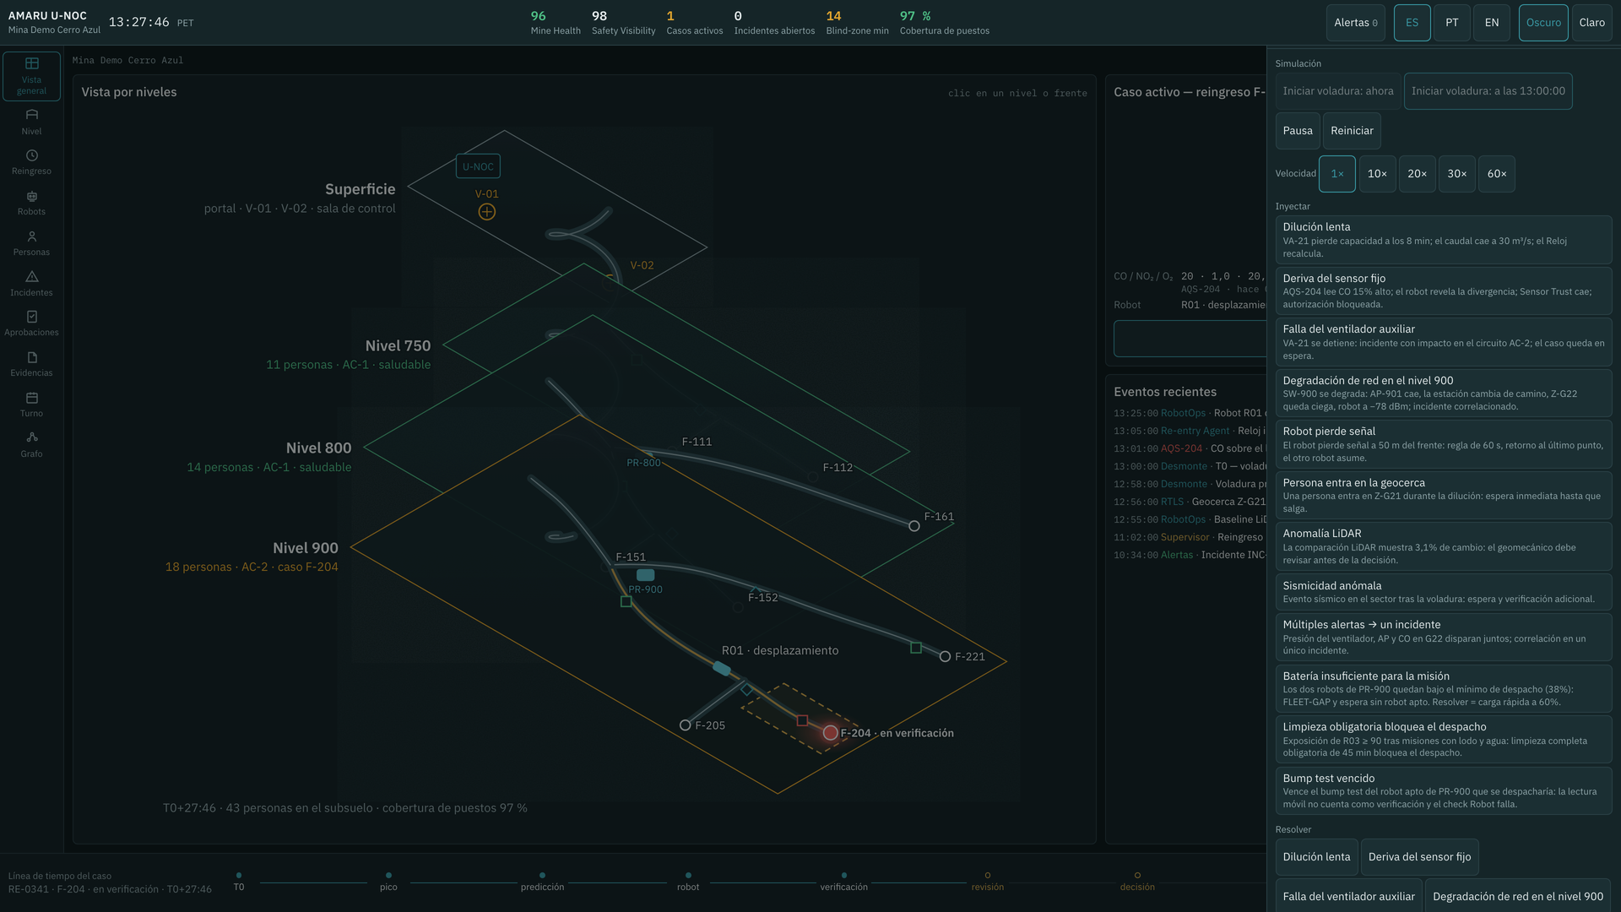Inject Robot pierde señal scenario
Image resolution: width=1621 pixels, height=912 pixels.
coord(1444,444)
